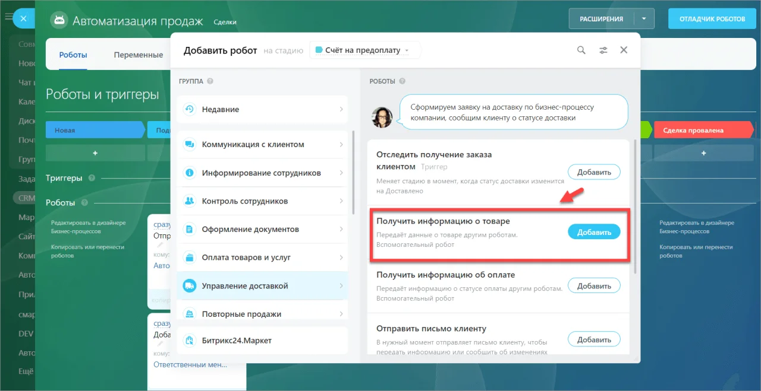Click the plus button under Новая stage
761x391 pixels.
click(x=95, y=153)
